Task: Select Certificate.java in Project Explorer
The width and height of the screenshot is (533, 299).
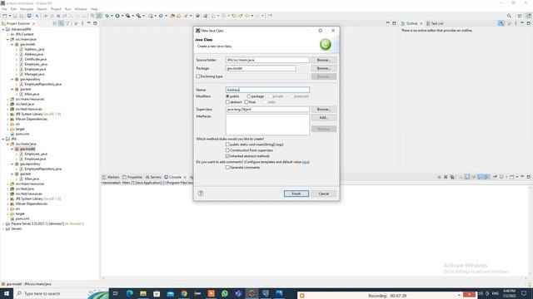Action: tap(35, 59)
